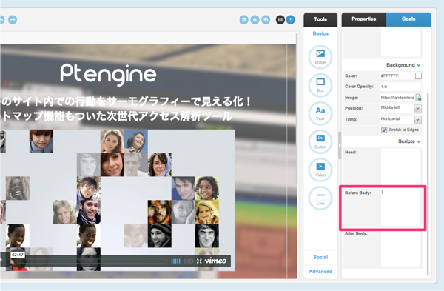Open the Basics tools category
Viewport: 444px width, 291px height.
click(x=320, y=33)
